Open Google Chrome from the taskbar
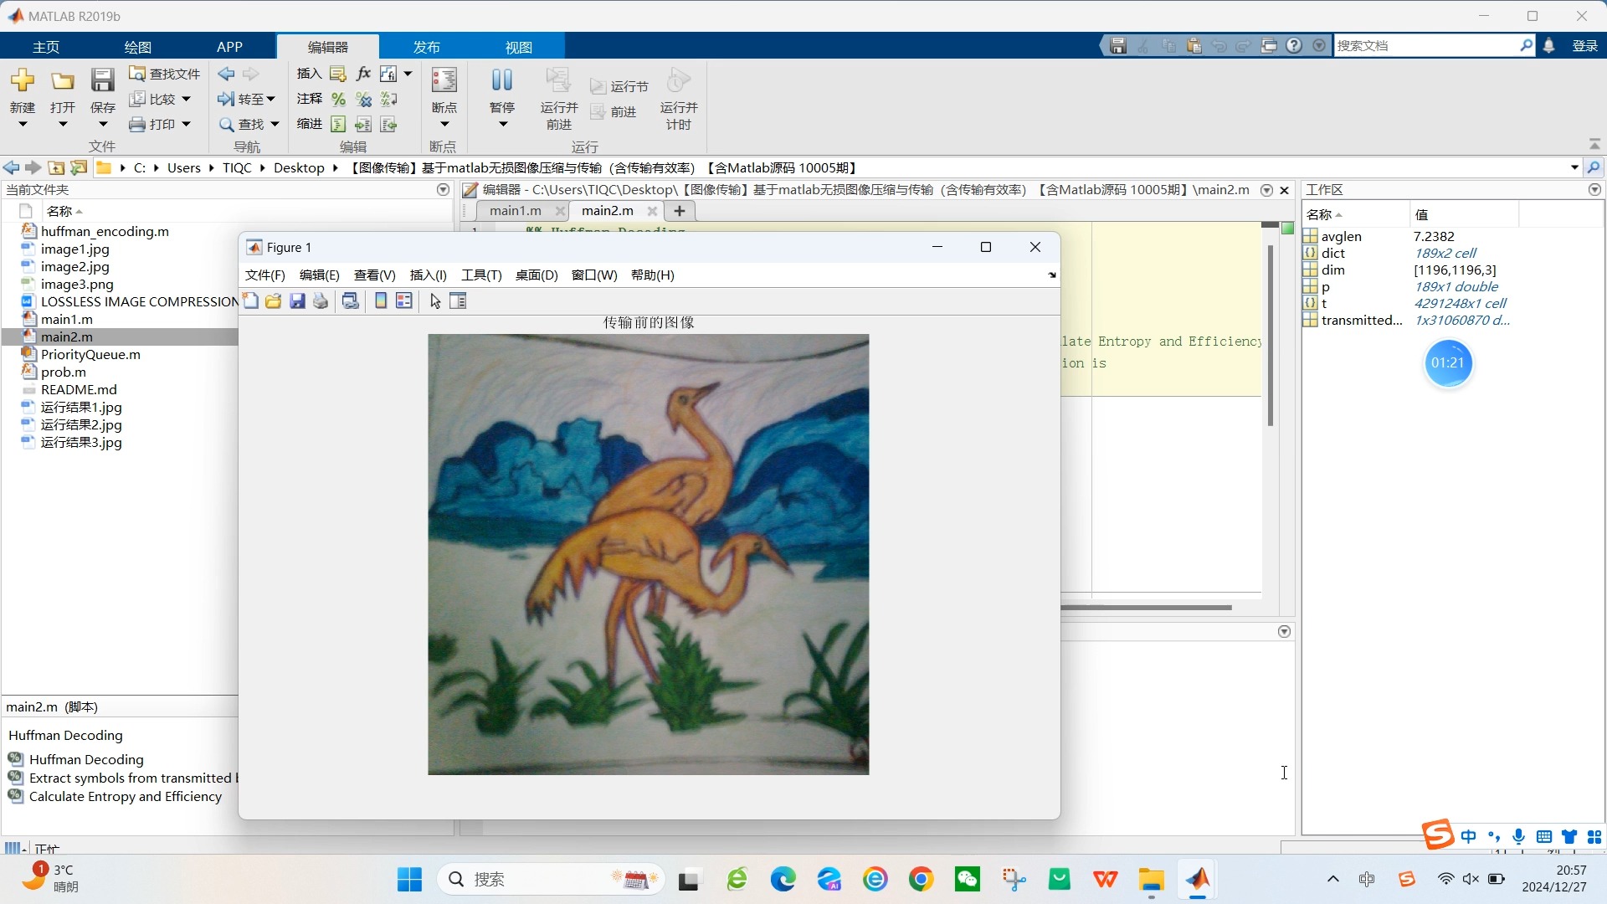This screenshot has width=1607, height=904. coord(922,879)
